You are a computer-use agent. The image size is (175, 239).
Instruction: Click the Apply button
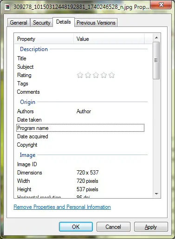click(151, 227)
